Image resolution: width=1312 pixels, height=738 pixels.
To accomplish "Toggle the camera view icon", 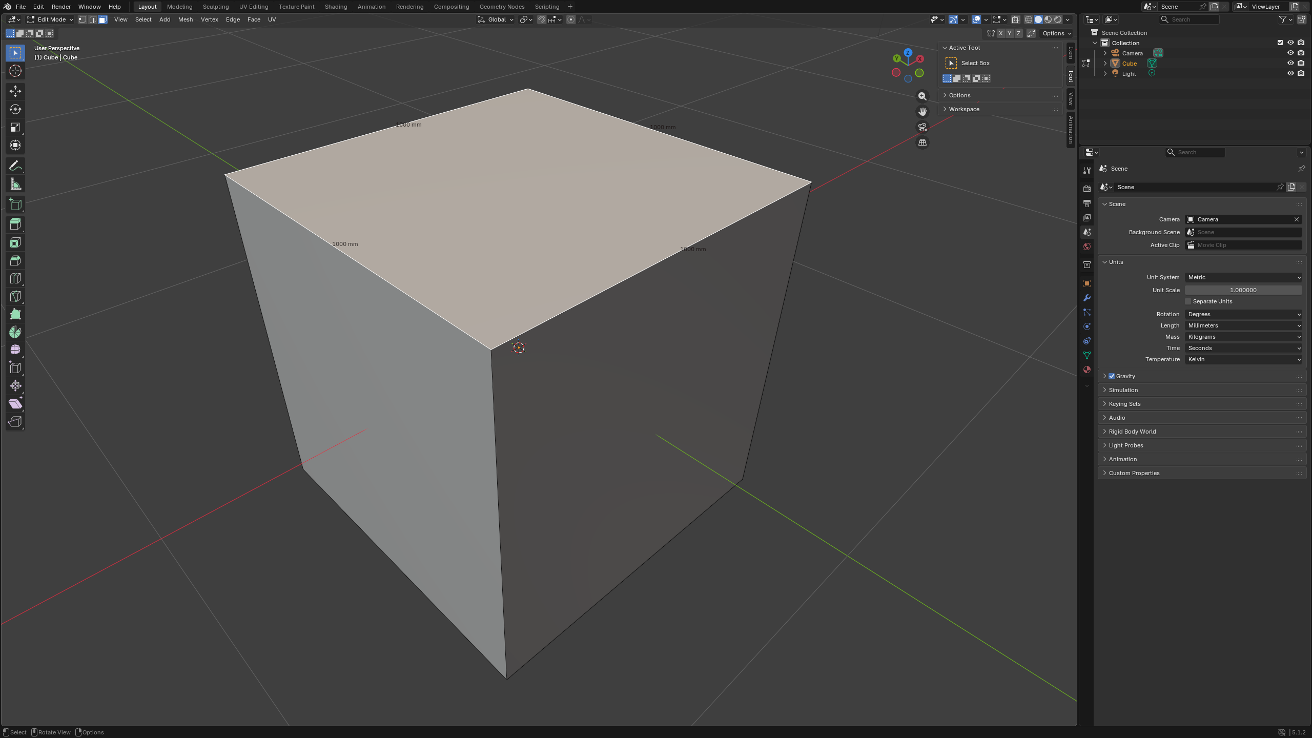I will pyautogui.click(x=922, y=127).
